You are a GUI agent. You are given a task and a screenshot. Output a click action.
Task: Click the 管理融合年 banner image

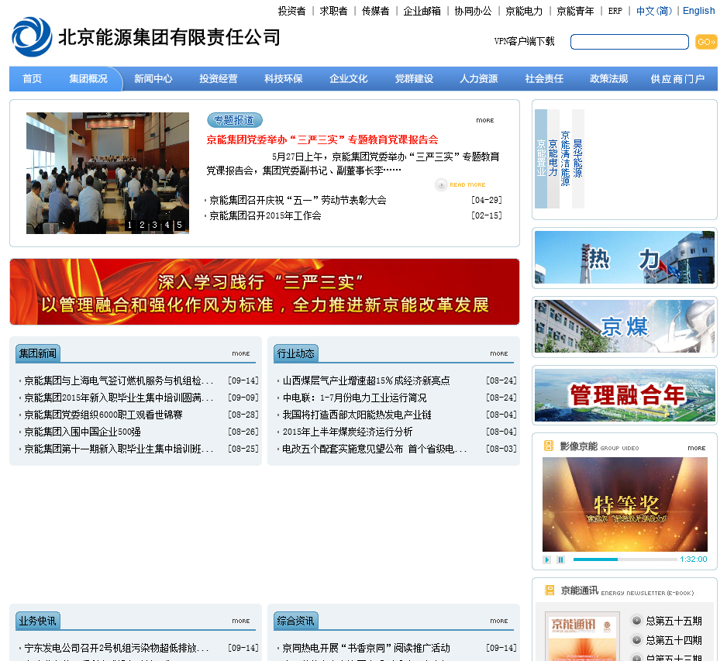pos(625,395)
